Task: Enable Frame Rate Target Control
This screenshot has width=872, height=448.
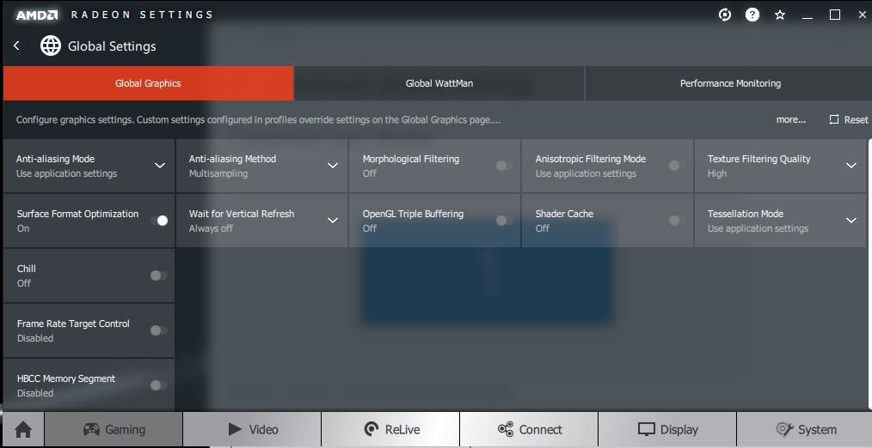Action: pos(159,330)
